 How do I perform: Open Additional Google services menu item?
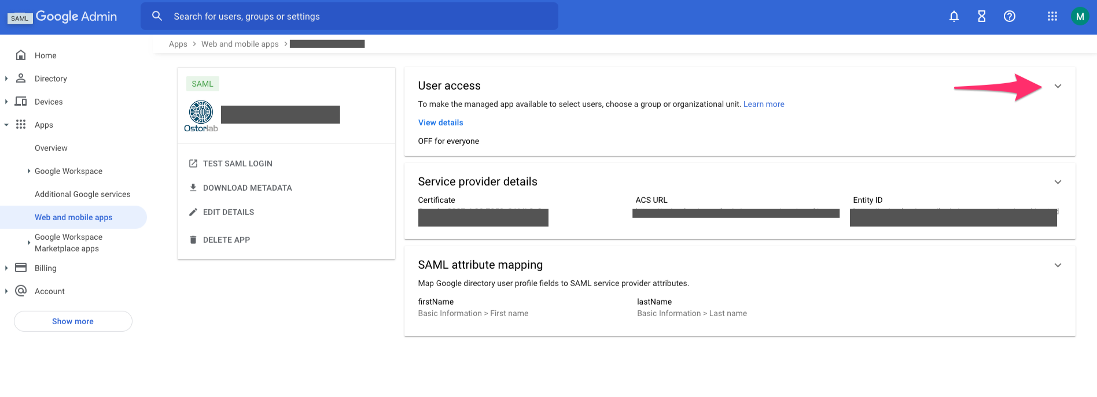coord(82,194)
